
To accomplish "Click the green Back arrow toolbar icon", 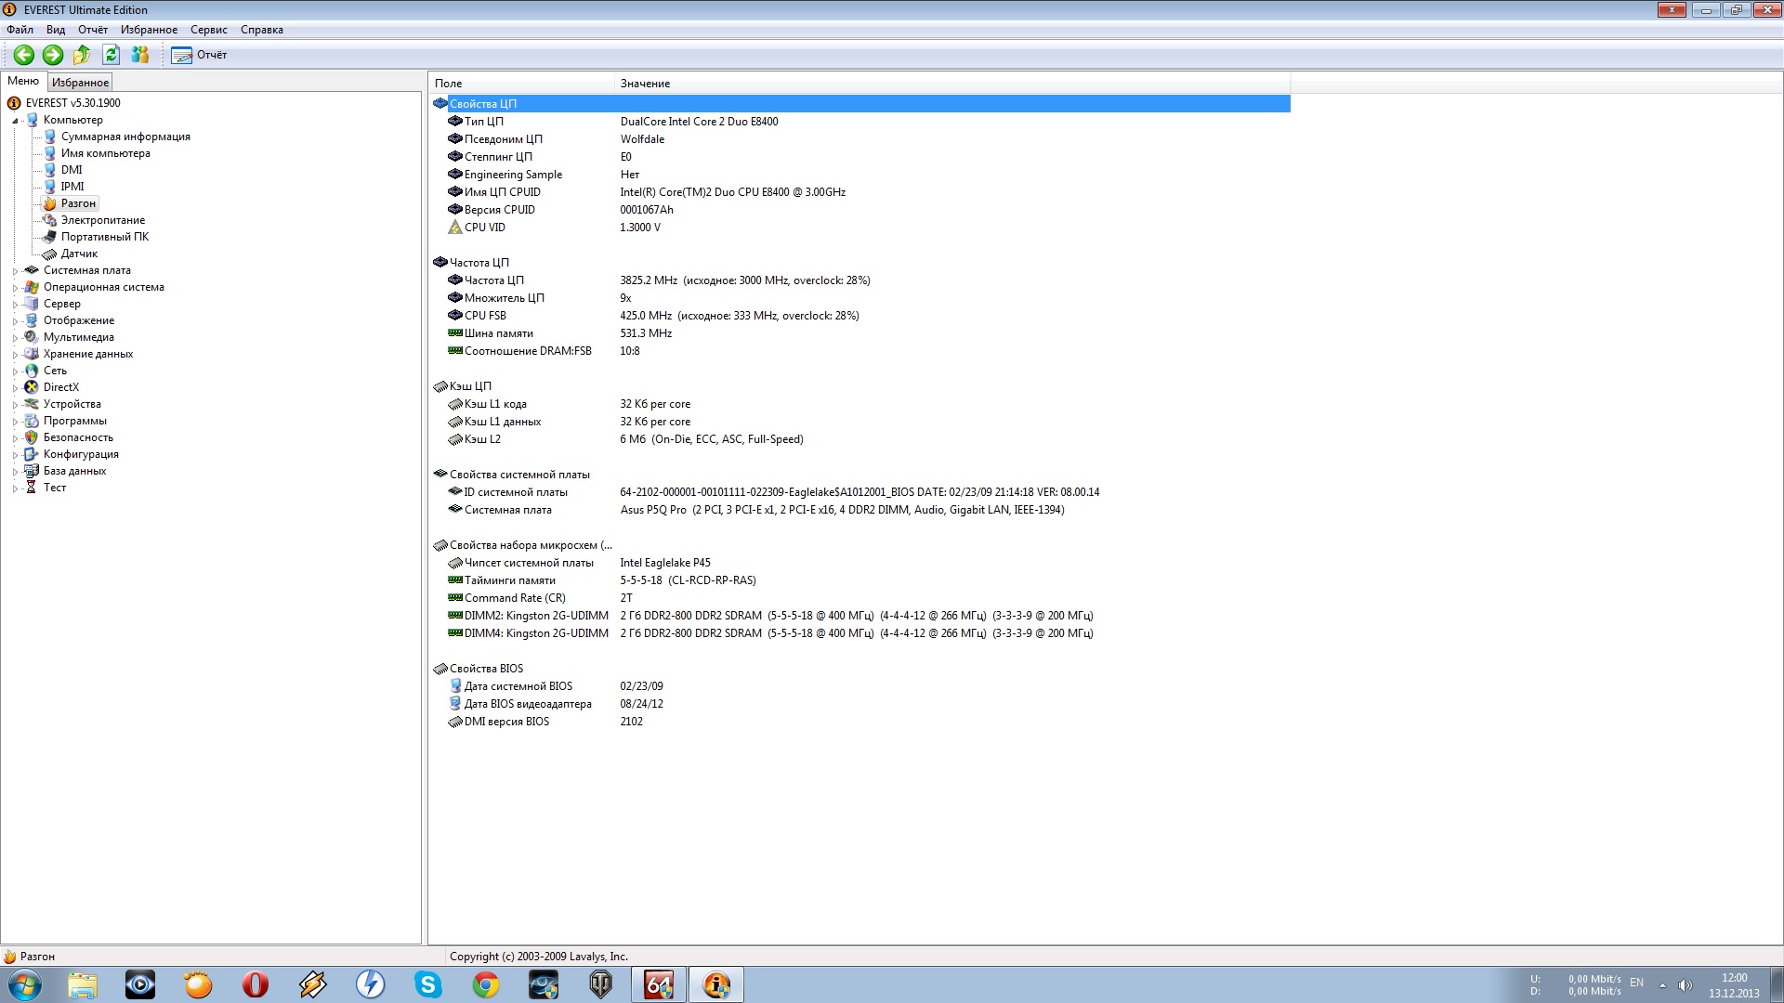I will coord(24,55).
